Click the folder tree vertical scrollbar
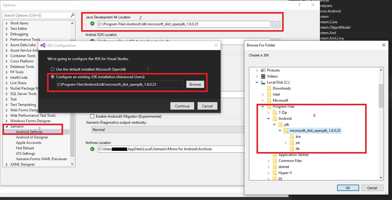The height and width of the screenshot is (200, 392). pos(381,124)
